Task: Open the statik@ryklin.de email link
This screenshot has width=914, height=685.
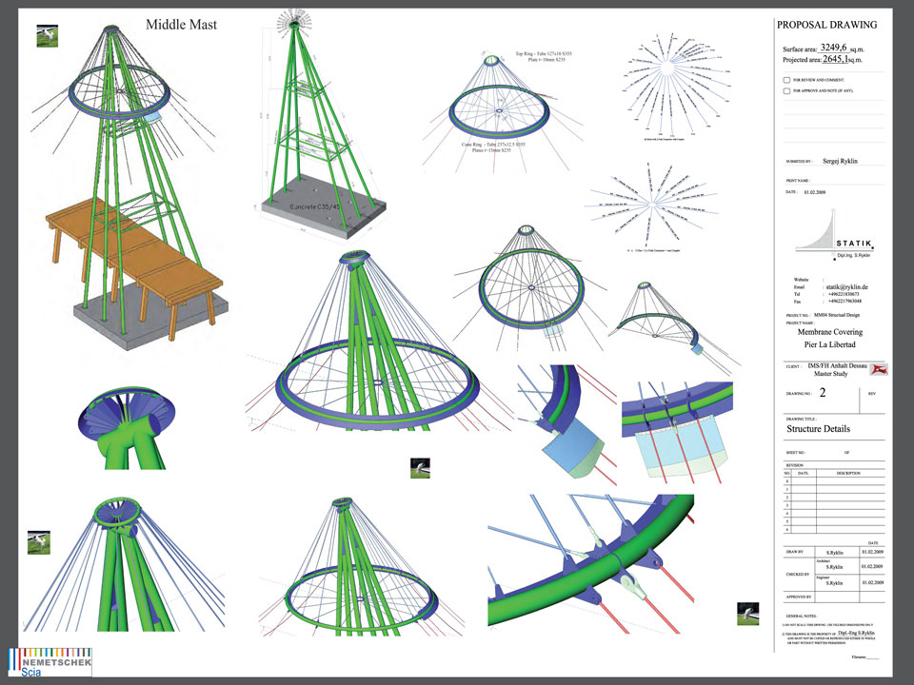Action: (837, 286)
